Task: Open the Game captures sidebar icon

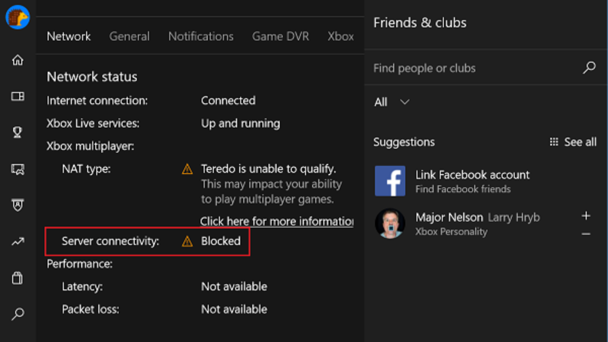Action: (18, 169)
